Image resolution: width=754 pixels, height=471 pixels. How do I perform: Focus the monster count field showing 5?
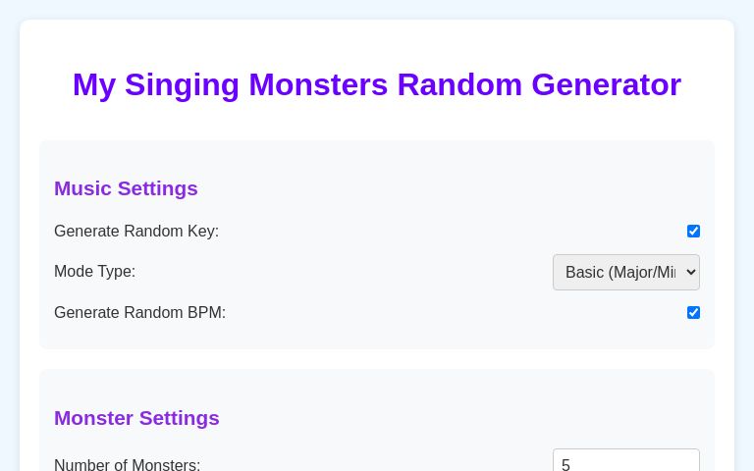[x=625, y=463]
